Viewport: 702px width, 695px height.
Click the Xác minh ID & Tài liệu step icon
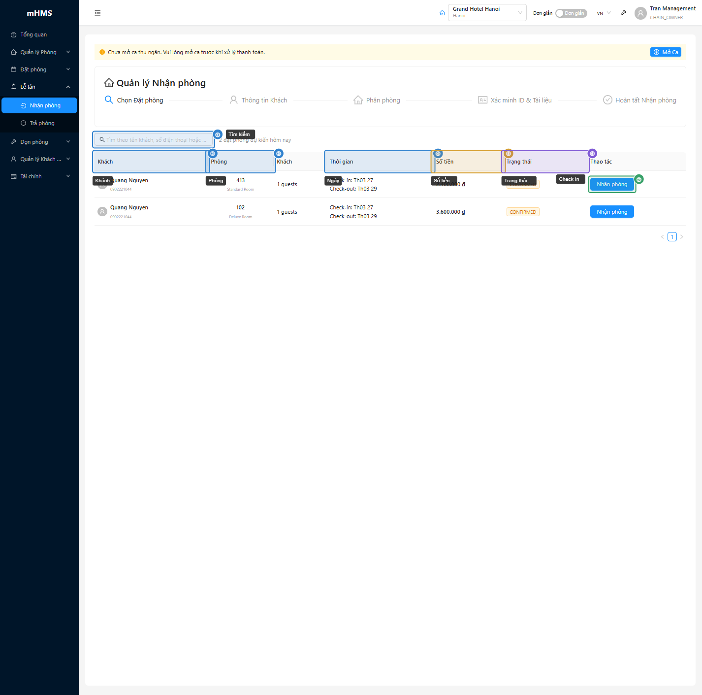point(482,100)
